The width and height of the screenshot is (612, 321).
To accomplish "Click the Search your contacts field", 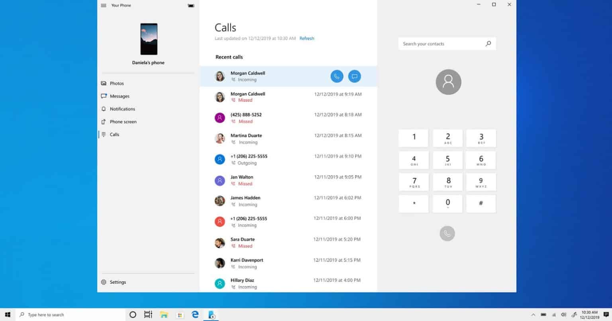I will 440,44.
